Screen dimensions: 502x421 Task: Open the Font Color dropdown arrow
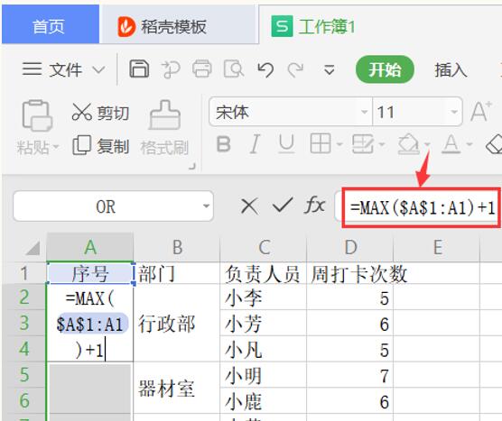point(469,144)
